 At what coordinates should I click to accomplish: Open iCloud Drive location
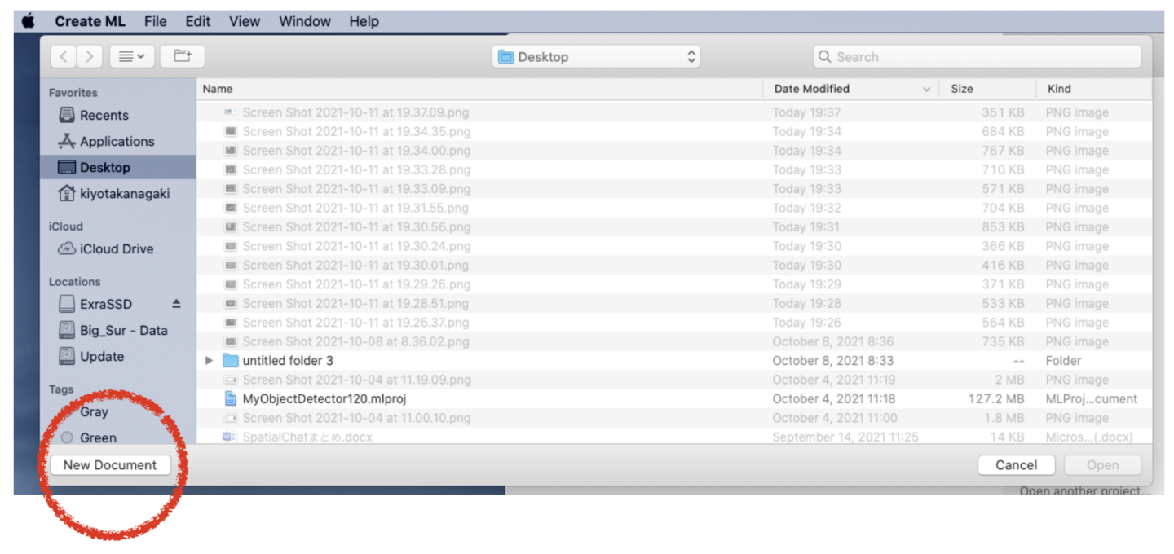pos(116,248)
